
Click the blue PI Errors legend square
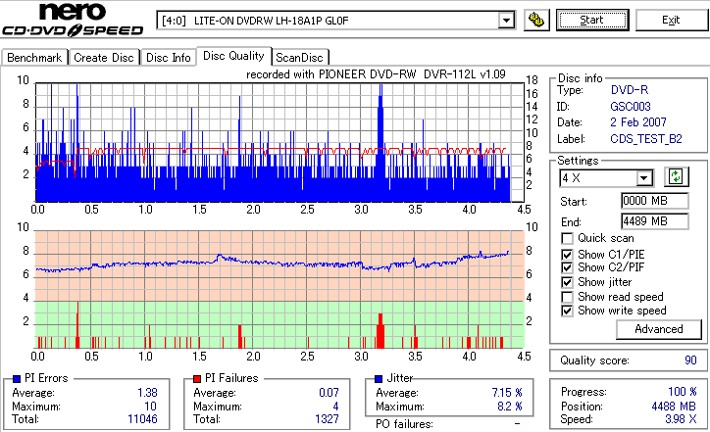point(17,379)
